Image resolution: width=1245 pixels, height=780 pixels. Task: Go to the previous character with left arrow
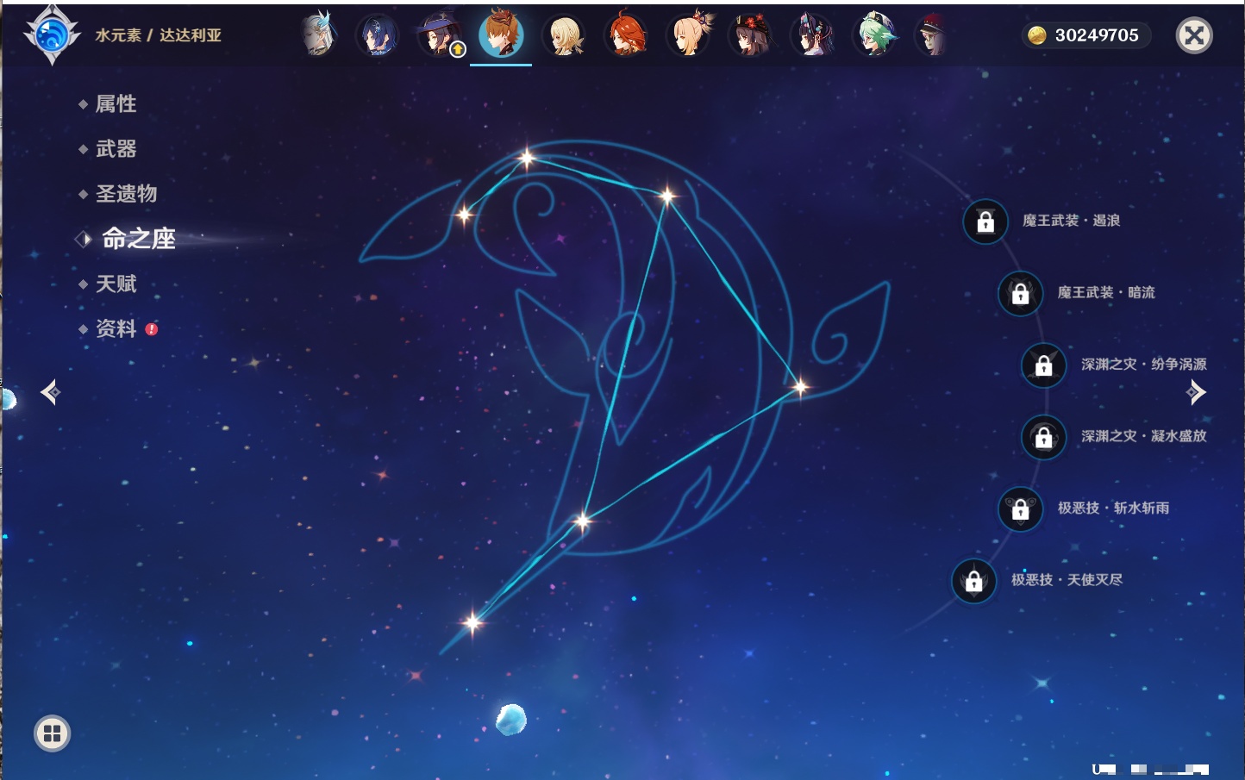[51, 392]
